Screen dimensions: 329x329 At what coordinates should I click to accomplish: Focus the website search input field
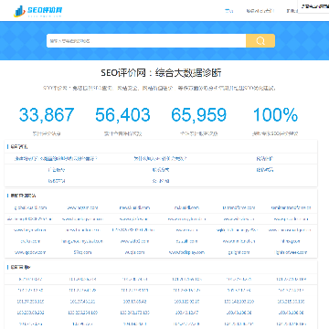click(146, 41)
